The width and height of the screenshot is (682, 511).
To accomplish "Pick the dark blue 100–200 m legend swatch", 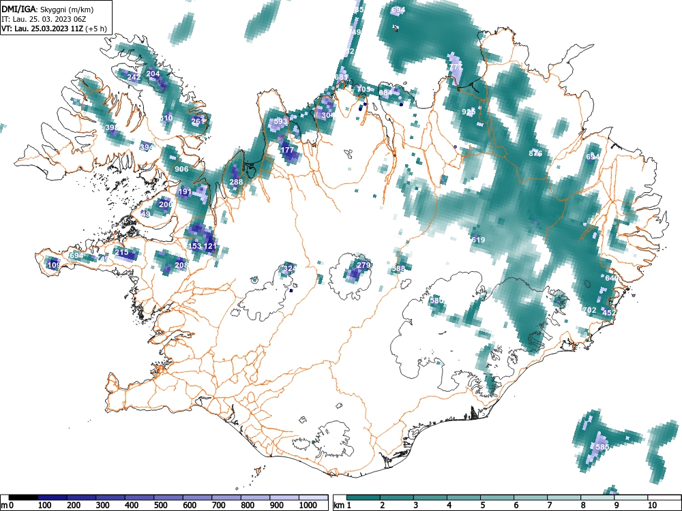I will (x=53, y=497).
